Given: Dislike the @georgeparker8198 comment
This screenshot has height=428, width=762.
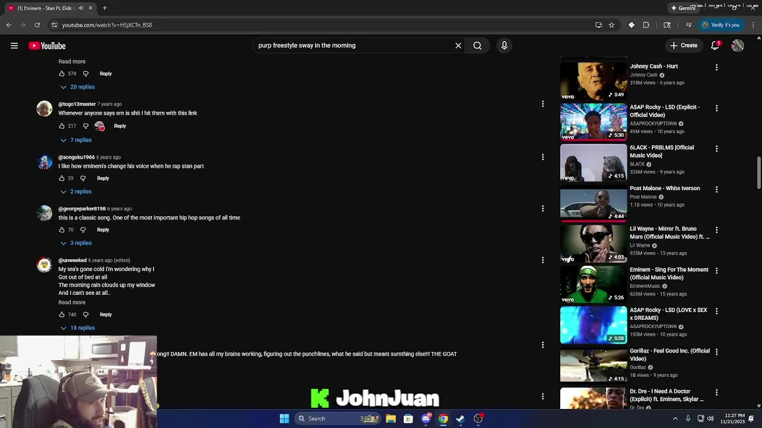Looking at the screenshot, I should [x=83, y=229].
